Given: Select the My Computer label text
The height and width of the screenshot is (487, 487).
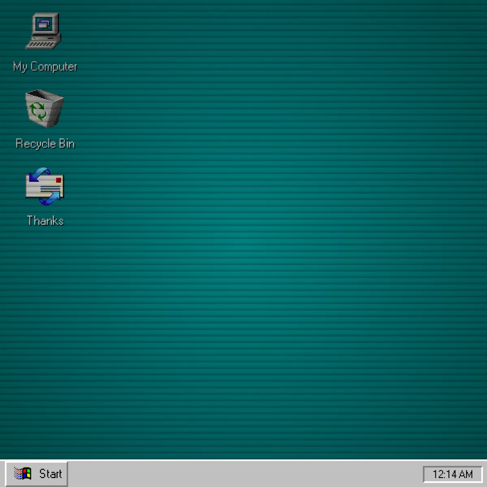Looking at the screenshot, I should coord(45,66).
